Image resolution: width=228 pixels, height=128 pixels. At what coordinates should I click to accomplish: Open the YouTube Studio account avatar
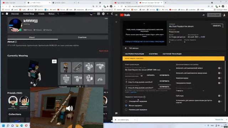(x=224, y=15)
